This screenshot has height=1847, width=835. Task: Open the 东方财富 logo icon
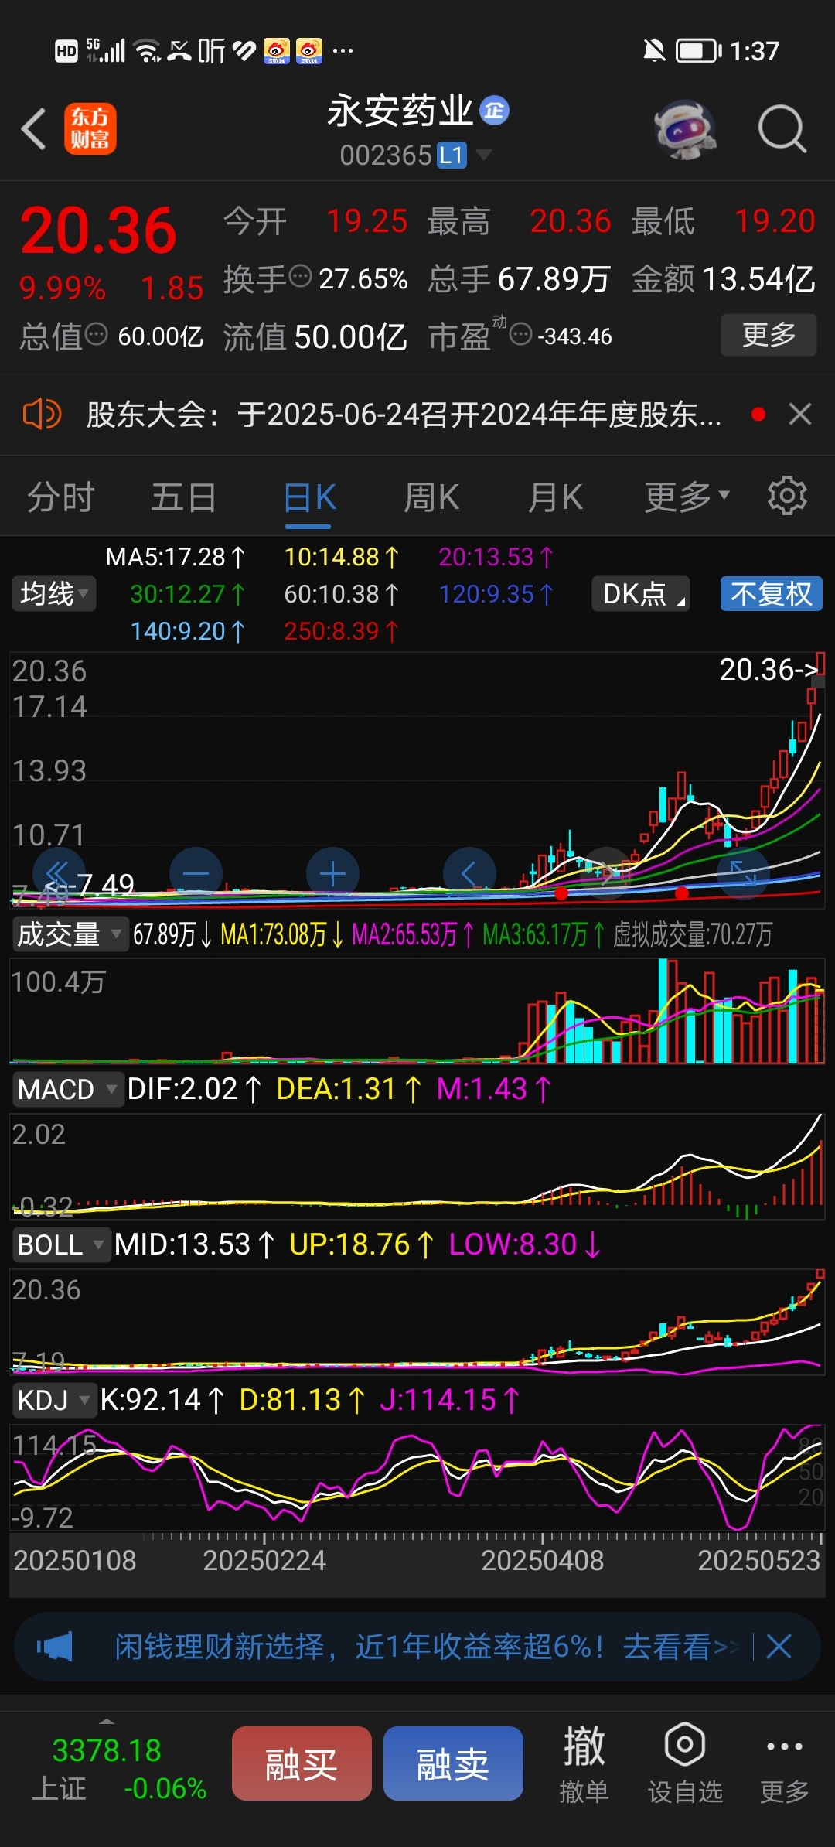(90, 128)
